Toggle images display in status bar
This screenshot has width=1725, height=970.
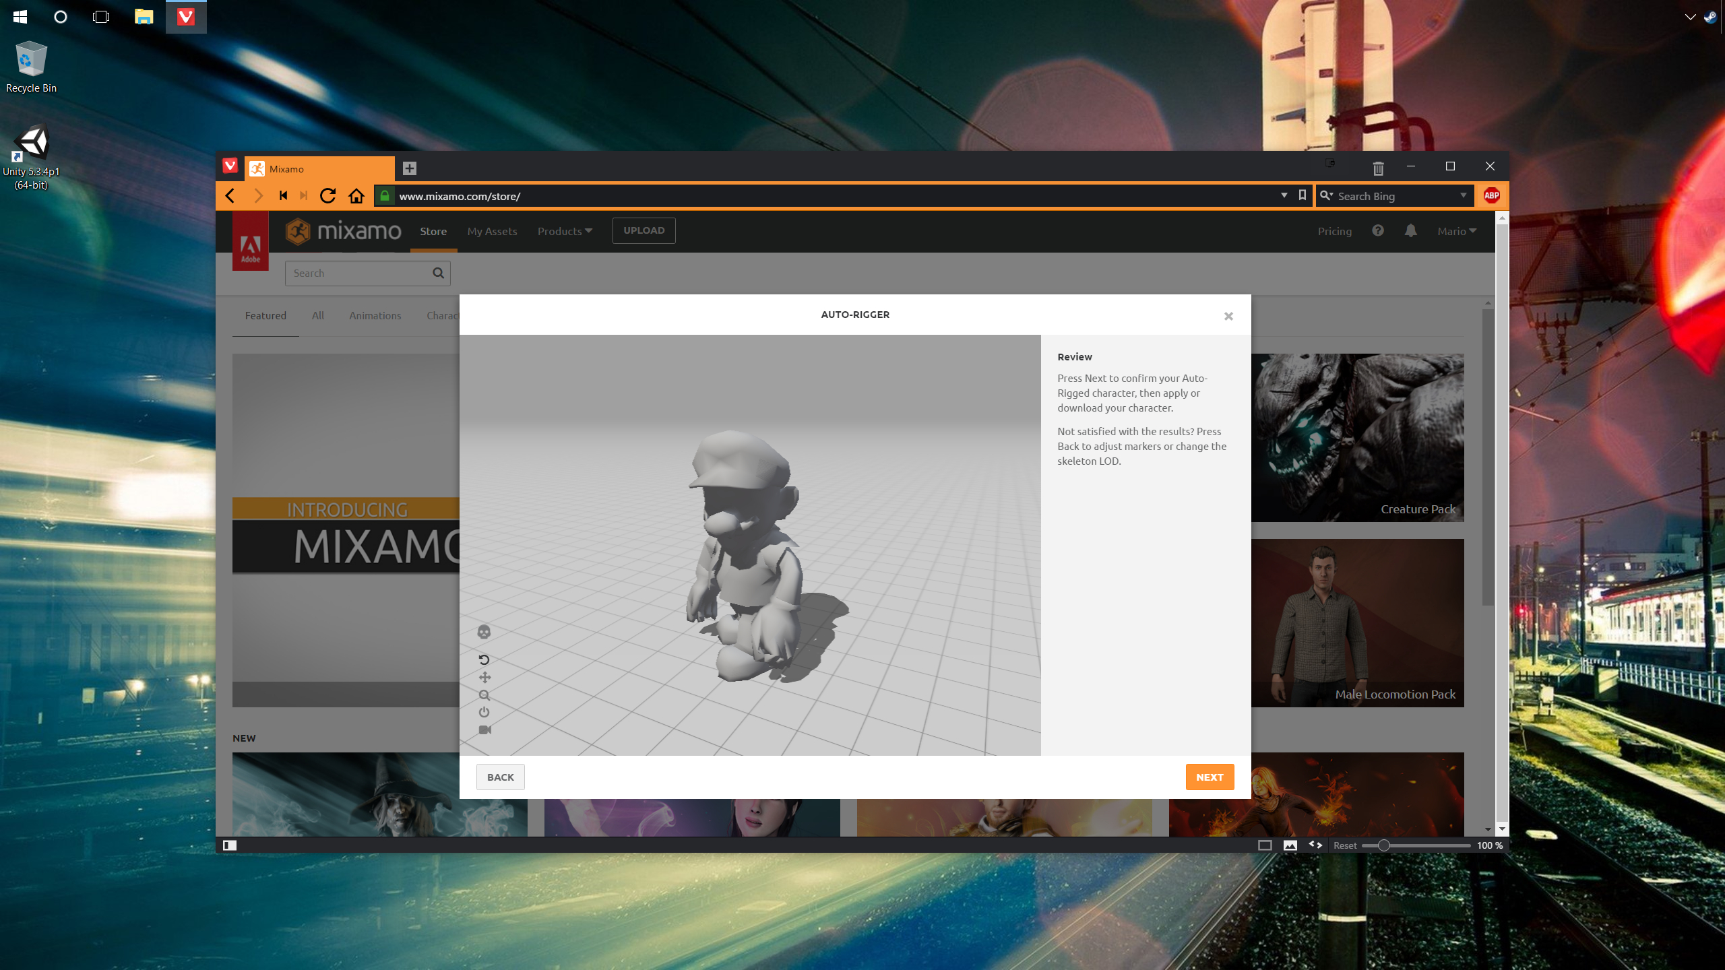1290,845
